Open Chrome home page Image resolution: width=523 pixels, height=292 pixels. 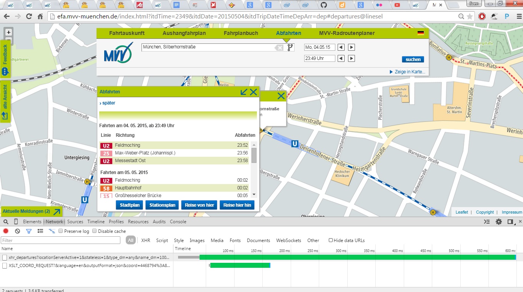pos(40,17)
